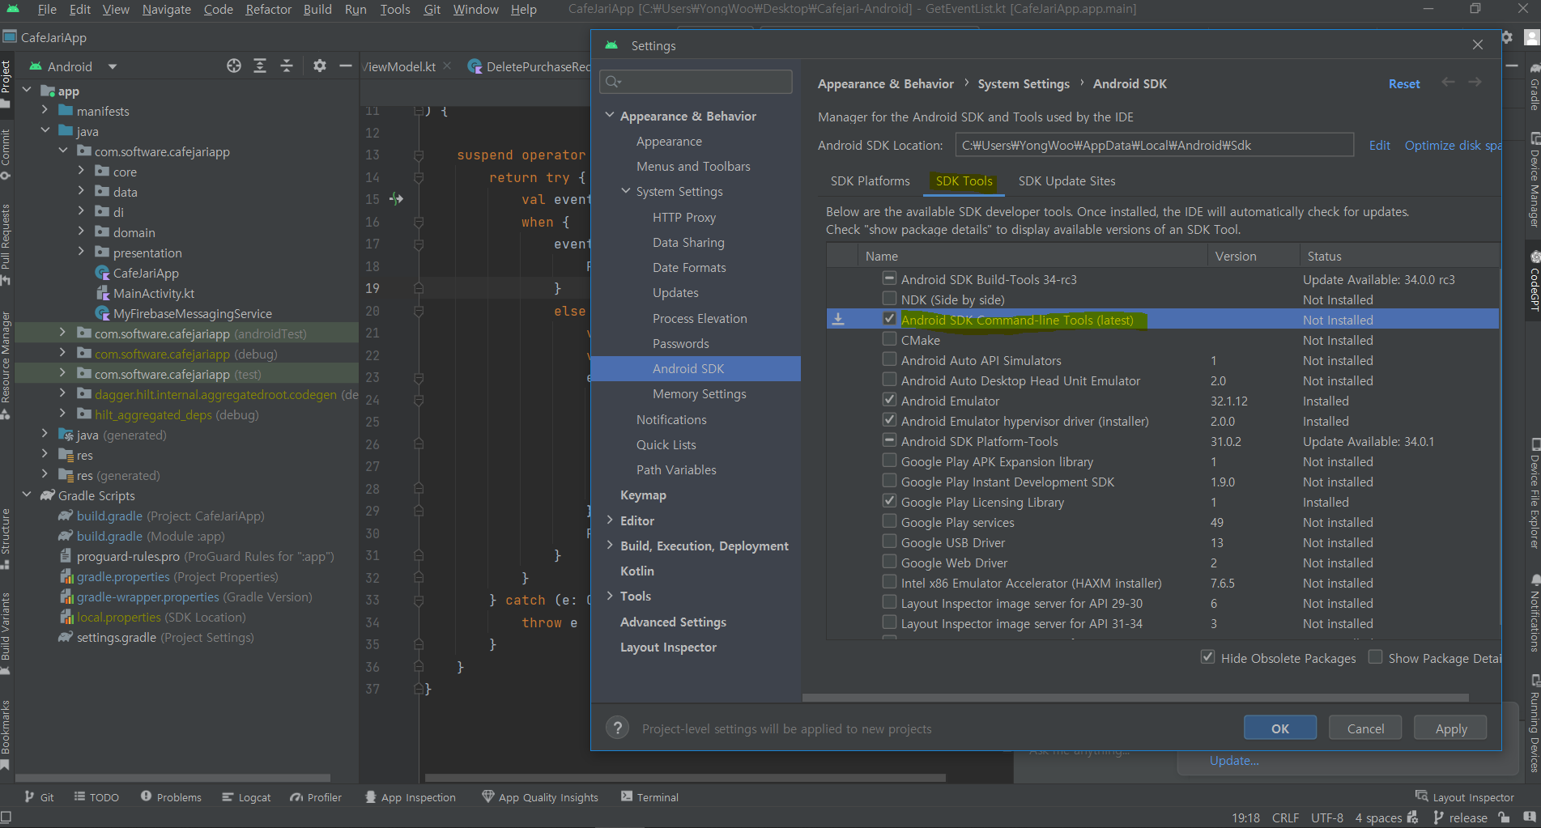Open the Build menu

click(317, 10)
